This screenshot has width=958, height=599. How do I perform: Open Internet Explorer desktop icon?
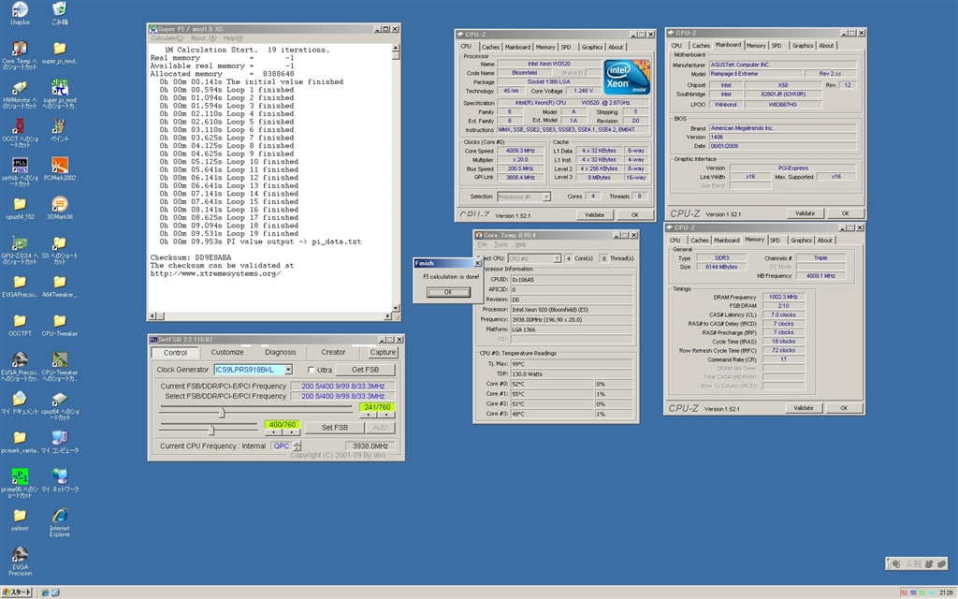coord(60,517)
